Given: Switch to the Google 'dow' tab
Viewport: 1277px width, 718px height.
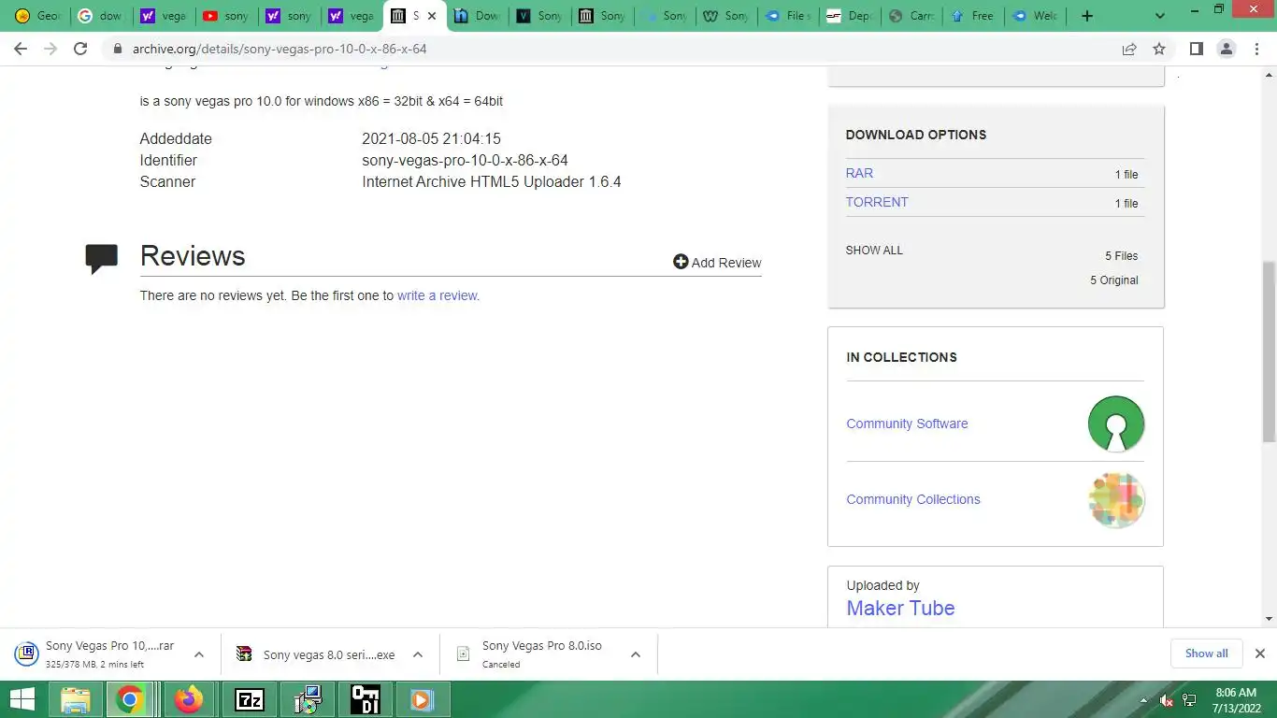Looking at the screenshot, I should 100,16.
